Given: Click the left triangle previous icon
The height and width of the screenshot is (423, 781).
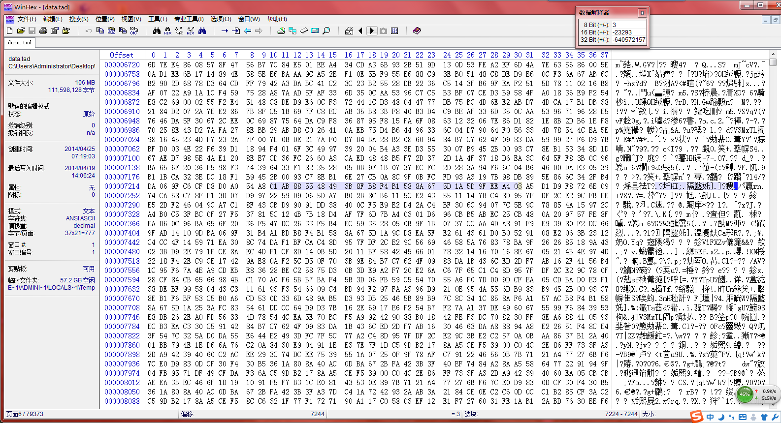Looking at the screenshot, I should (x=360, y=30).
